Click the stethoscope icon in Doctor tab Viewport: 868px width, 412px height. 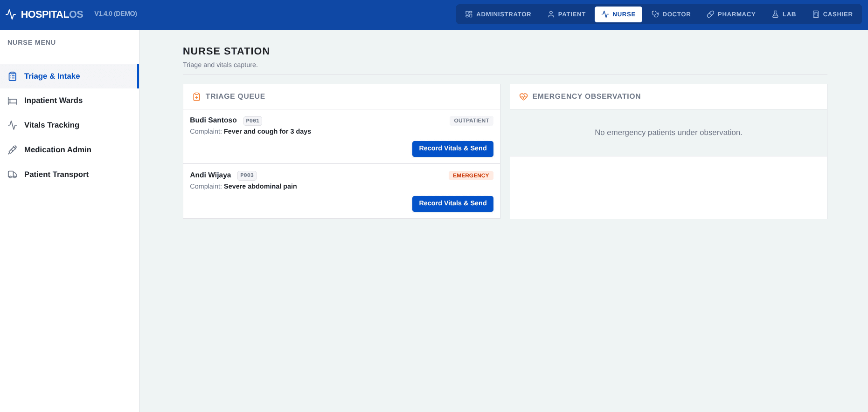click(x=655, y=14)
